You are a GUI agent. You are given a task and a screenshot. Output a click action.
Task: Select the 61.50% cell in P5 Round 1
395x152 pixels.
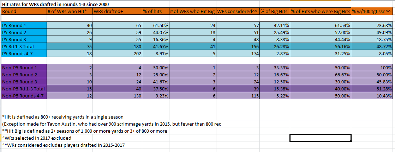(156, 25)
